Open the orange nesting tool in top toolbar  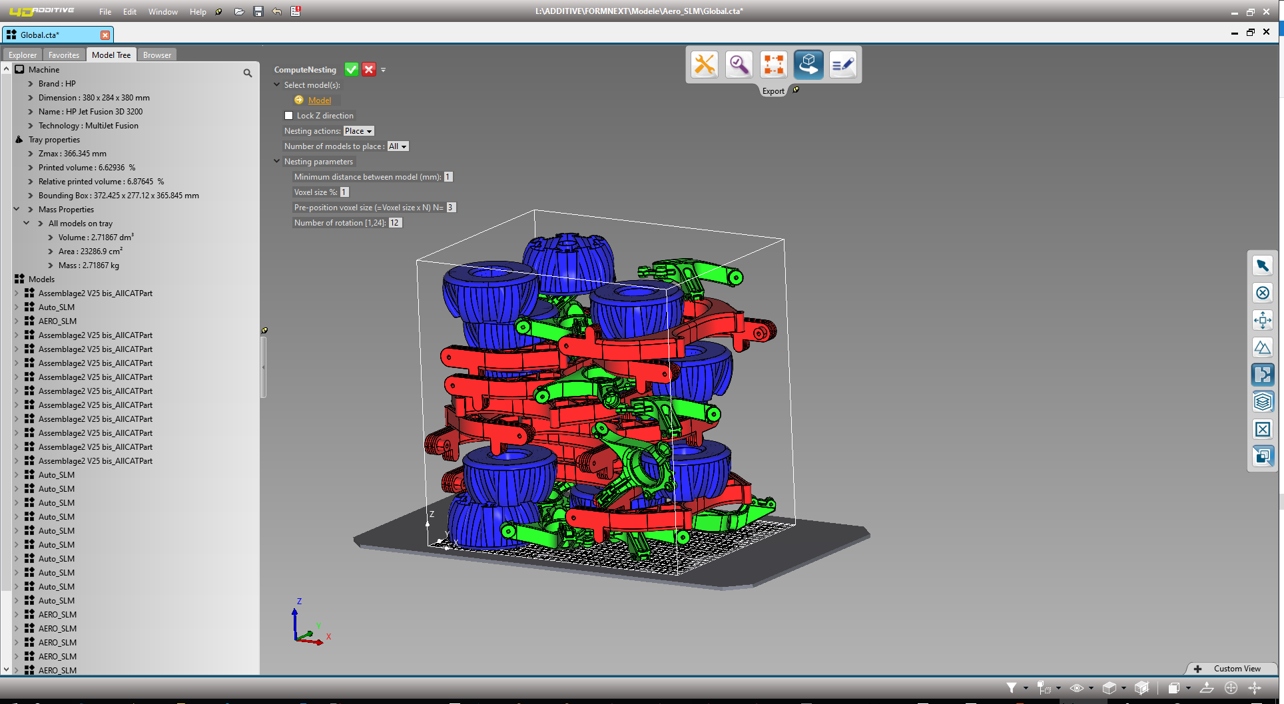[773, 64]
